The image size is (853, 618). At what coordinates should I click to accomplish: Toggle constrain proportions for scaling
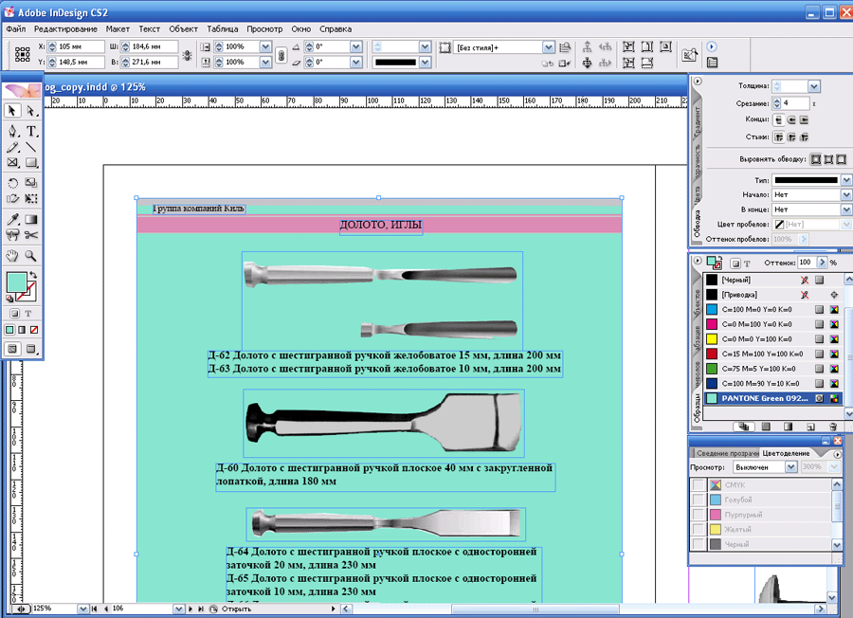(x=281, y=55)
